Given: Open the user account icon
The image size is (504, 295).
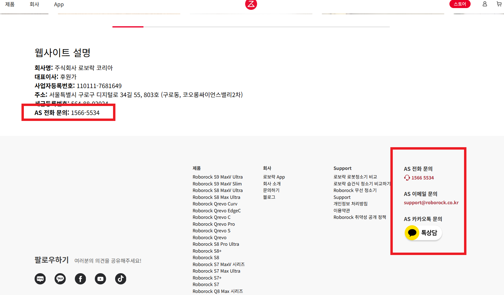Looking at the screenshot, I should click(x=485, y=4).
